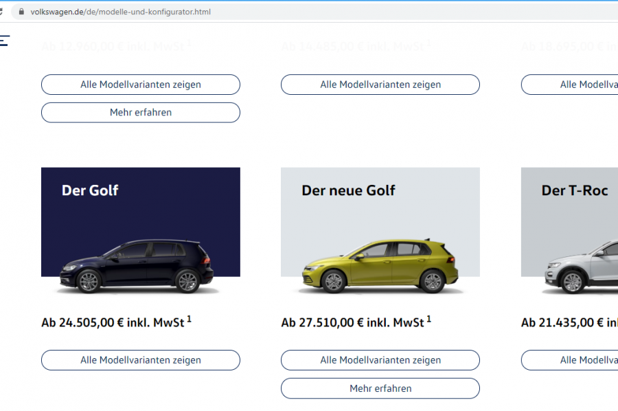This screenshot has height=411, width=618.
Task: Select the 'Der neue Golf' heading
Action: pos(348,190)
